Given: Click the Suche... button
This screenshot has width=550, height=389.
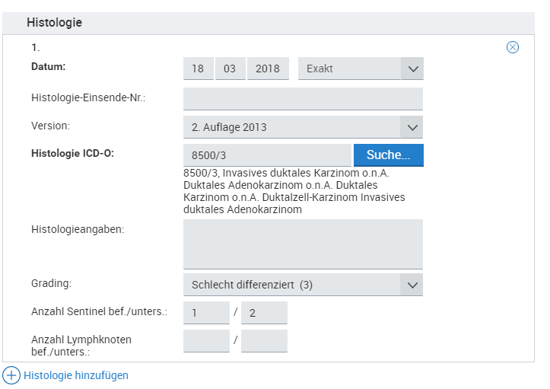Looking at the screenshot, I should (388, 155).
